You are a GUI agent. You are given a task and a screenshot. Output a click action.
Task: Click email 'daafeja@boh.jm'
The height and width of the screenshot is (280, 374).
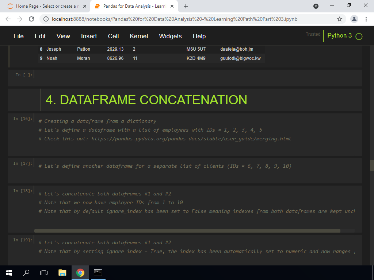point(237,49)
